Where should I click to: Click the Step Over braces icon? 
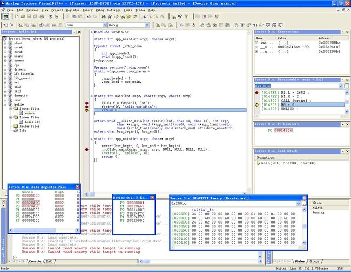242,25
